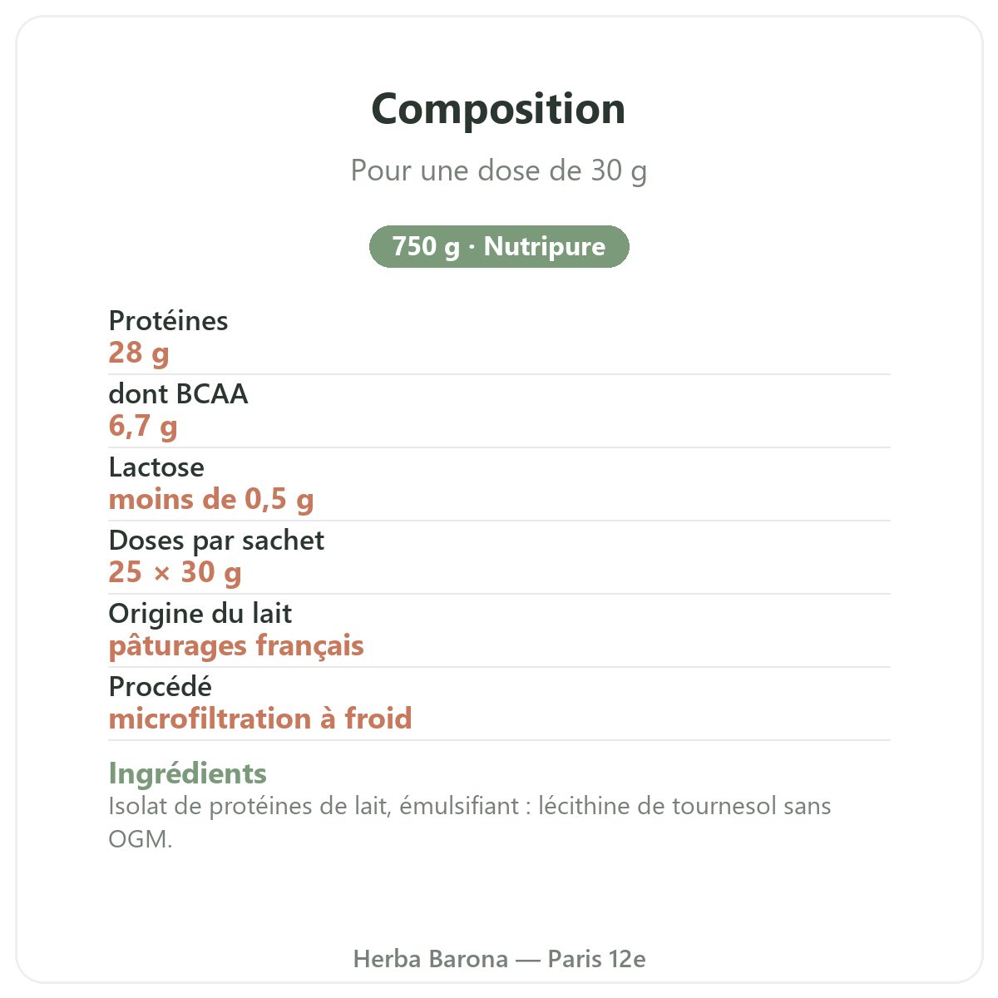Select the dont BCAA label
998x998 pixels.
(179, 393)
